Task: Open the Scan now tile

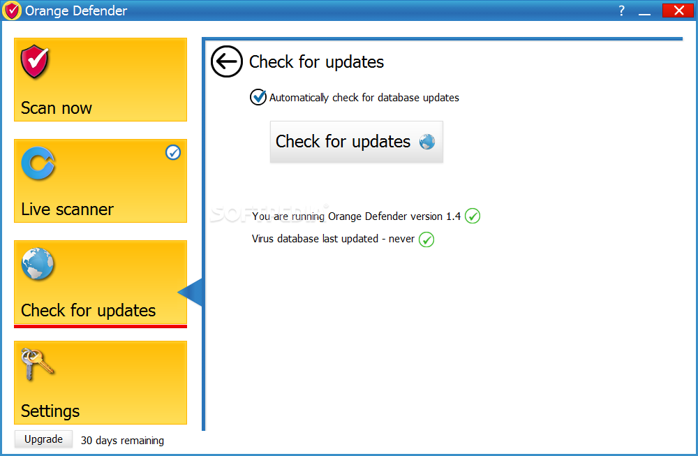Action: coord(101,80)
